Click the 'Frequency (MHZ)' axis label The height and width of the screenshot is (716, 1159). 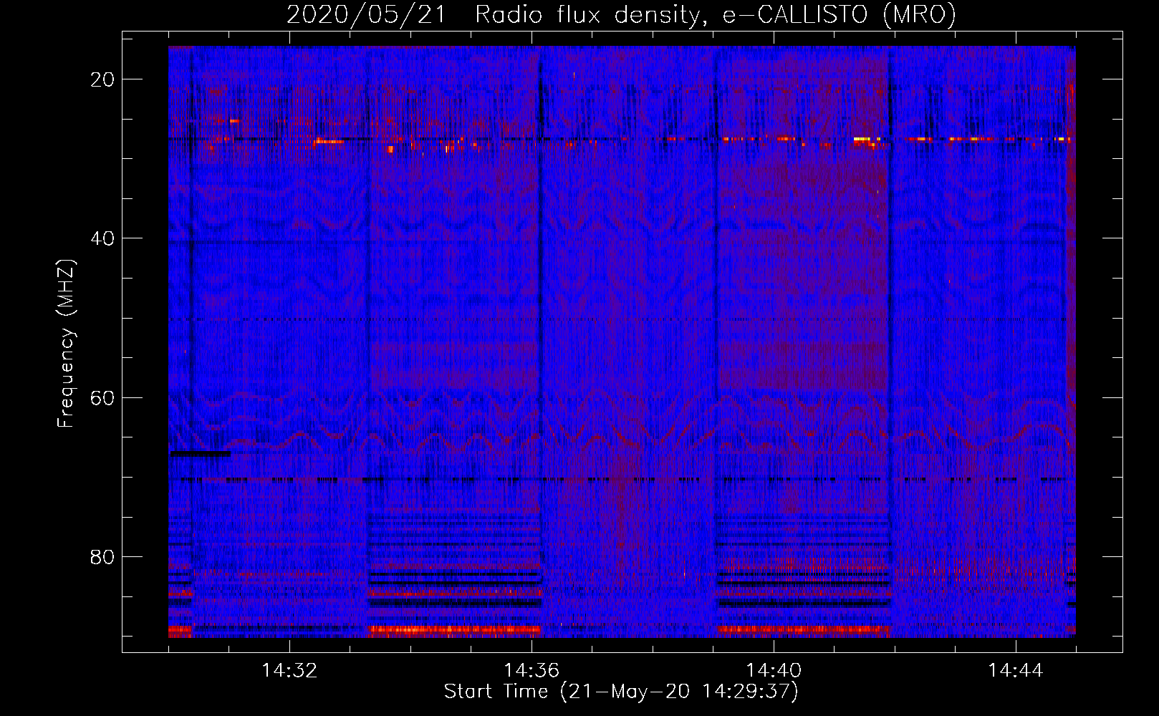tap(66, 344)
